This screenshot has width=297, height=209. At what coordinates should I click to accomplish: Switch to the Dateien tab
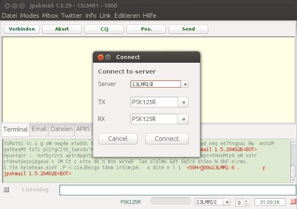click(x=61, y=129)
